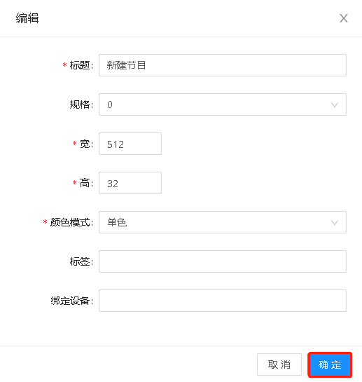Screen dimensions: 362x382
Task: Focus the 宽 field showing 512
Action: 130,144
